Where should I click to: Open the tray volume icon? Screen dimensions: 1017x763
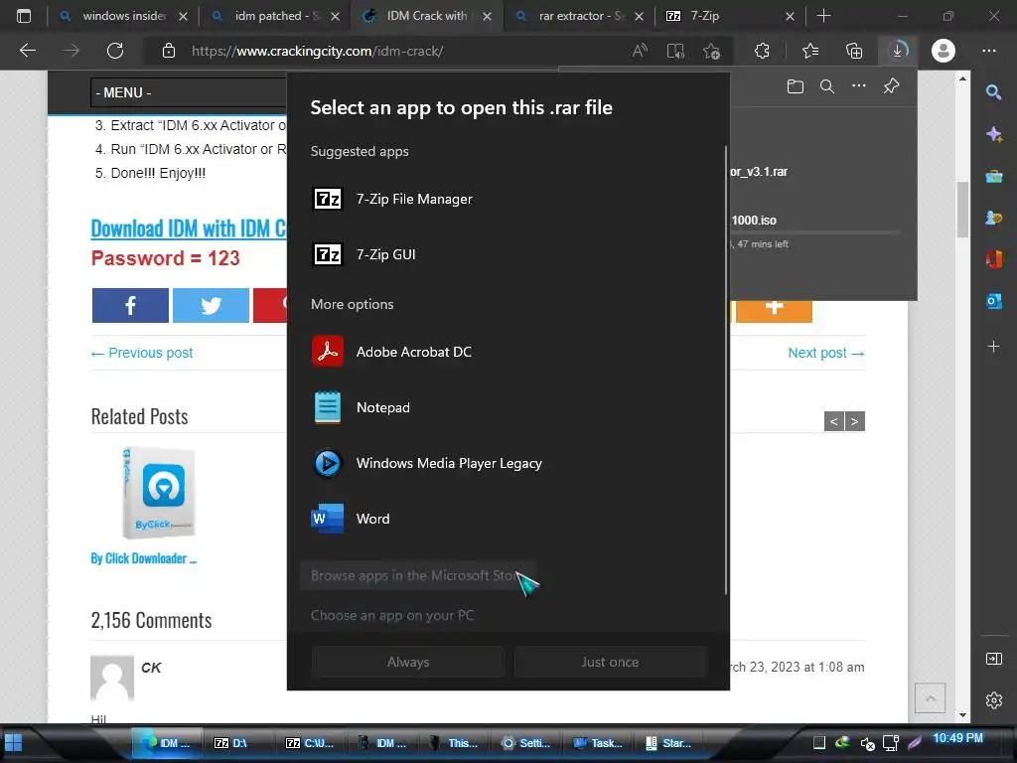(866, 743)
